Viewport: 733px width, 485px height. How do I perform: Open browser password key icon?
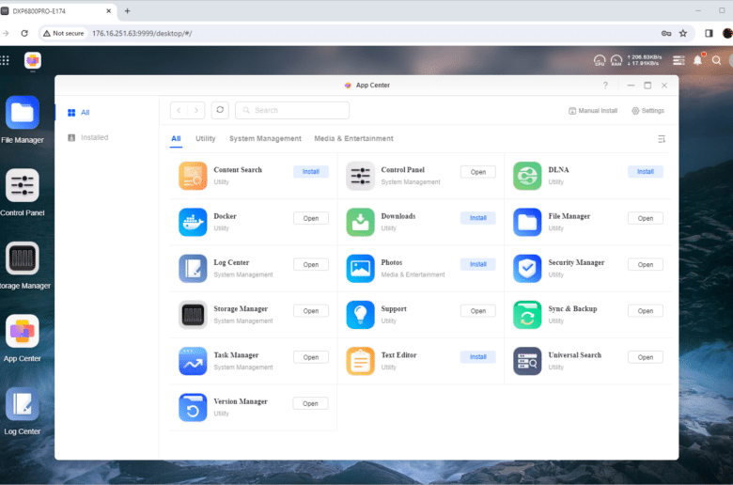tap(666, 33)
